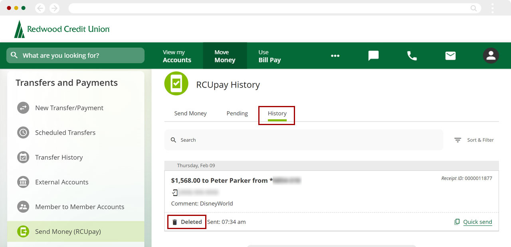
Task: Click the Quick send link
Action: (477, 222)
